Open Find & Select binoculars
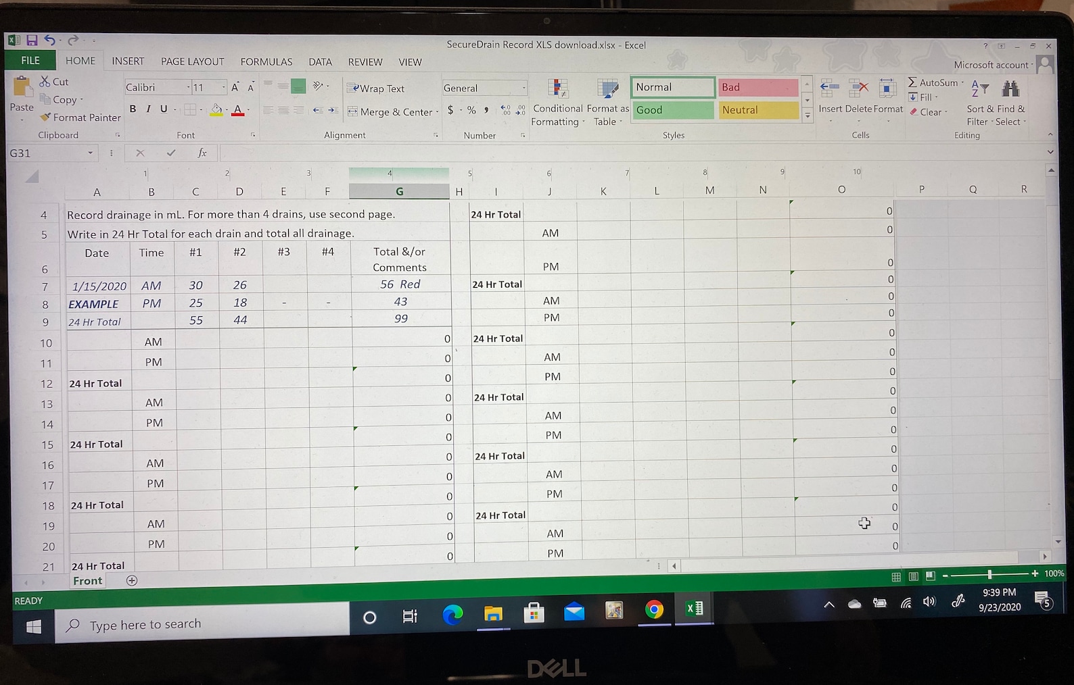The height and width of the screenshot is (685, 1074). (x=1010, y=102)
